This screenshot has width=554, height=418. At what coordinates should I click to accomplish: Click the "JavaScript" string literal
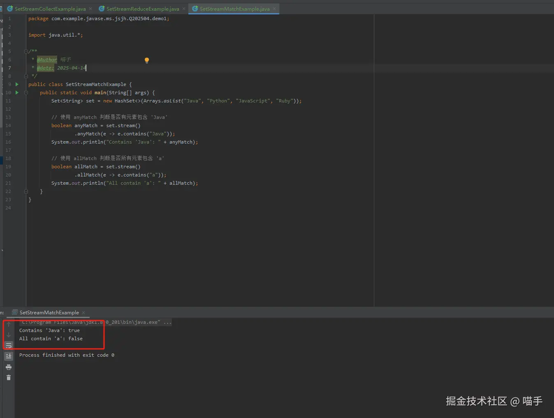click(253, 101)
